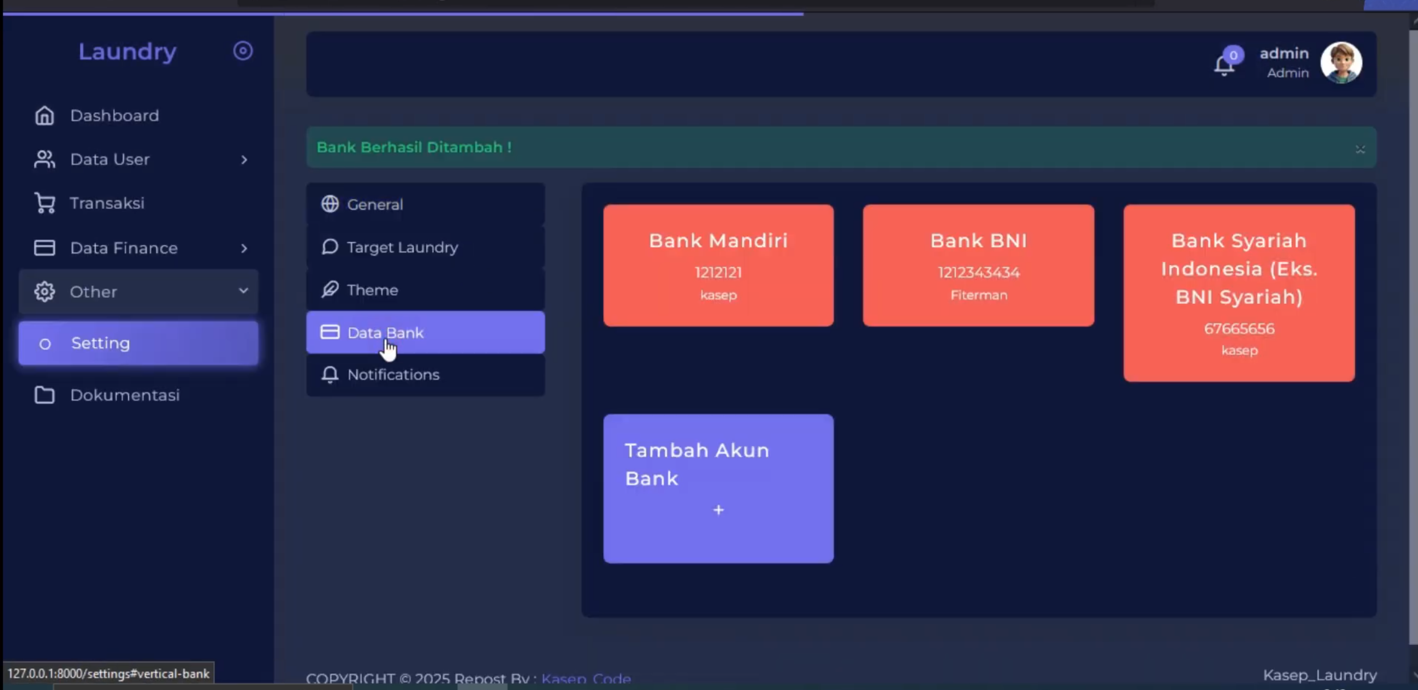Collapse the Other menu chevron
The height and width of the screenshot is (690, 1418).
tap(243, 291)
